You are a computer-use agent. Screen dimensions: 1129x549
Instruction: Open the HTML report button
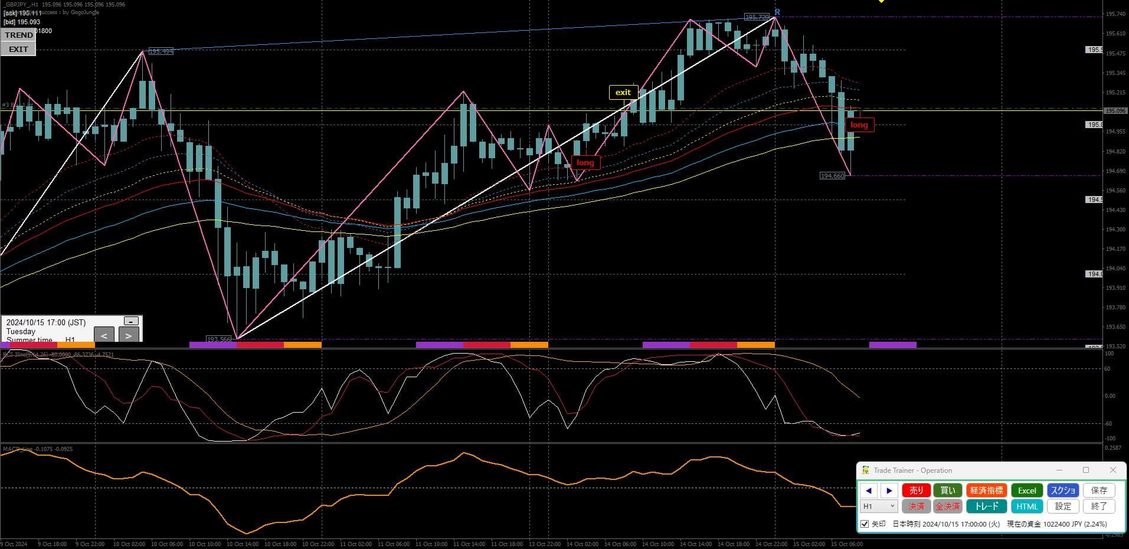click(1026, 506)
